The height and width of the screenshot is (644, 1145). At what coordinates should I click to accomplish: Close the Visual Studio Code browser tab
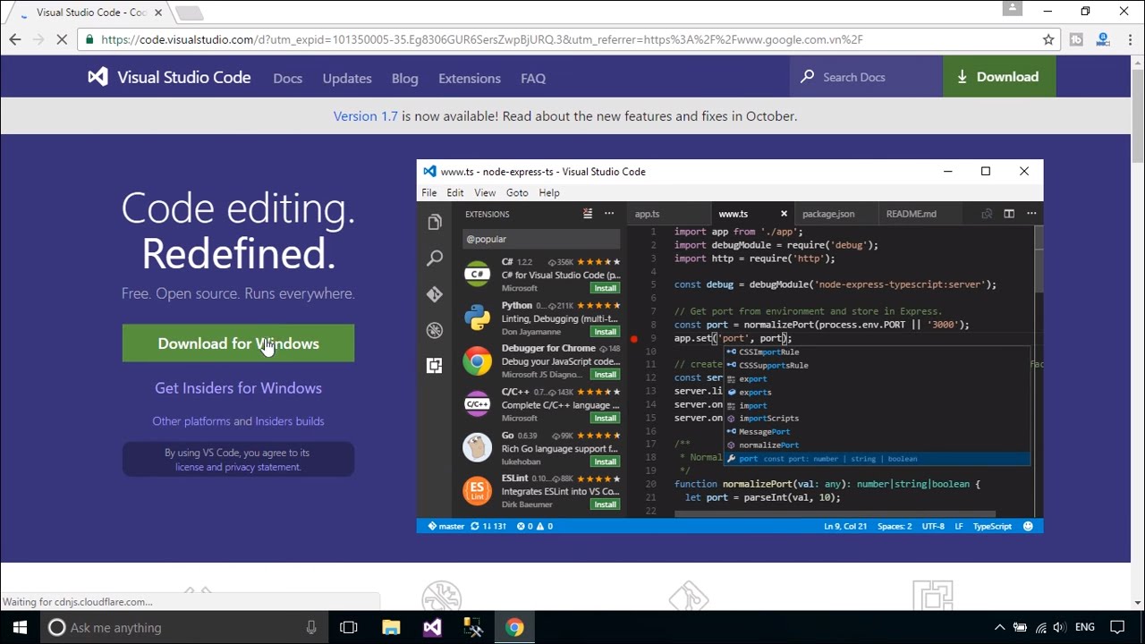click(x=158, y=13)
